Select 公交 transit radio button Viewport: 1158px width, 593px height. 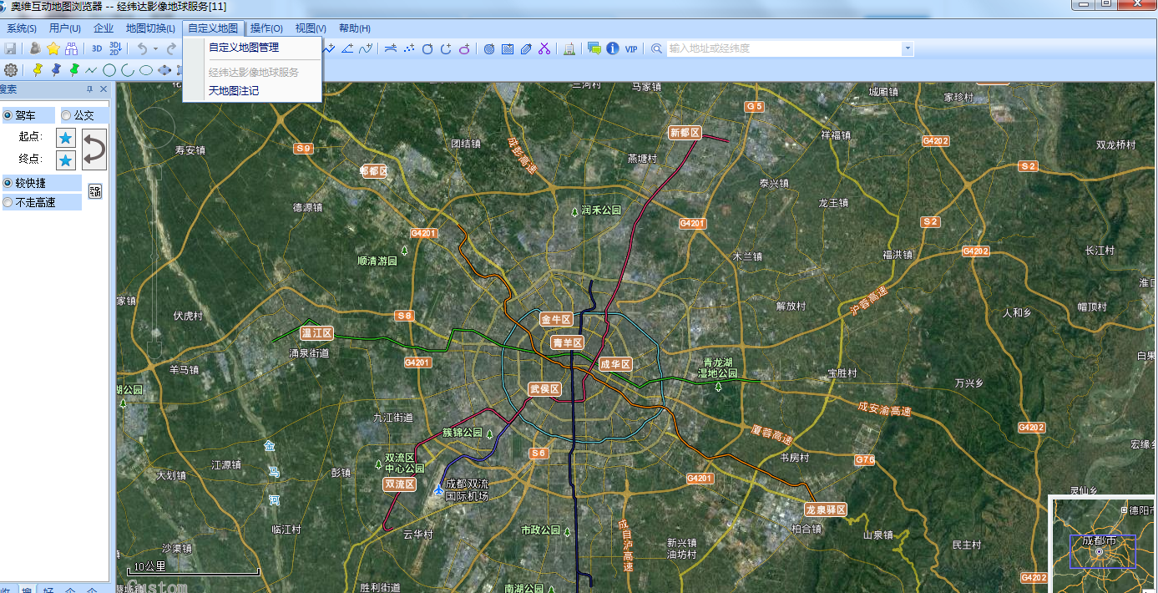pos(66,115)
